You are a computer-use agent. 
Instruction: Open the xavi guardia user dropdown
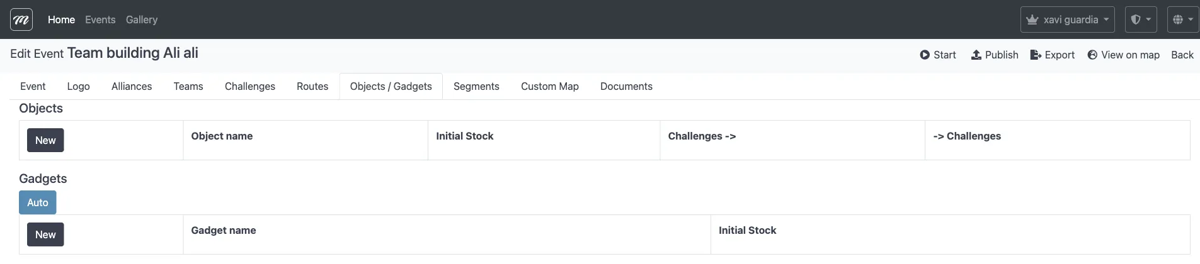1067,19
